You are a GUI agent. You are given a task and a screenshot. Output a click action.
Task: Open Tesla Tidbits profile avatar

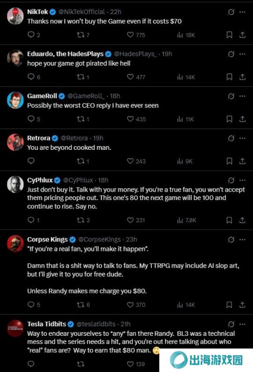pyautogui.click(x=15, y=328)
